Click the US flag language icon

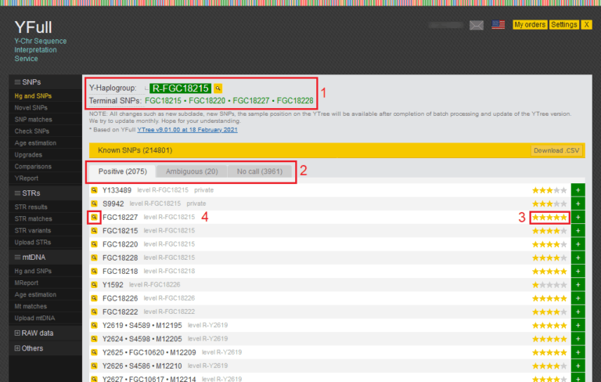tap(498, 25)
